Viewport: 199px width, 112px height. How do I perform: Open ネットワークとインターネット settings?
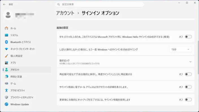27,49
